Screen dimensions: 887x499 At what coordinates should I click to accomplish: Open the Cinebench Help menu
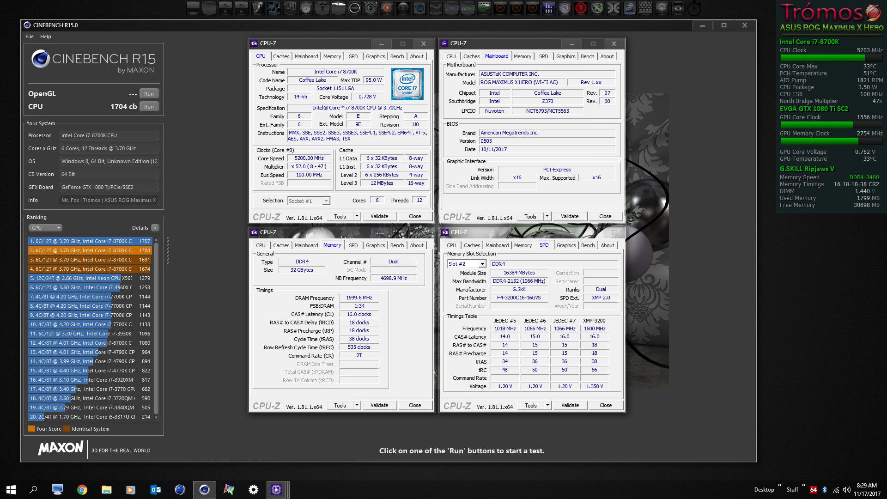[x=45, y=37]
